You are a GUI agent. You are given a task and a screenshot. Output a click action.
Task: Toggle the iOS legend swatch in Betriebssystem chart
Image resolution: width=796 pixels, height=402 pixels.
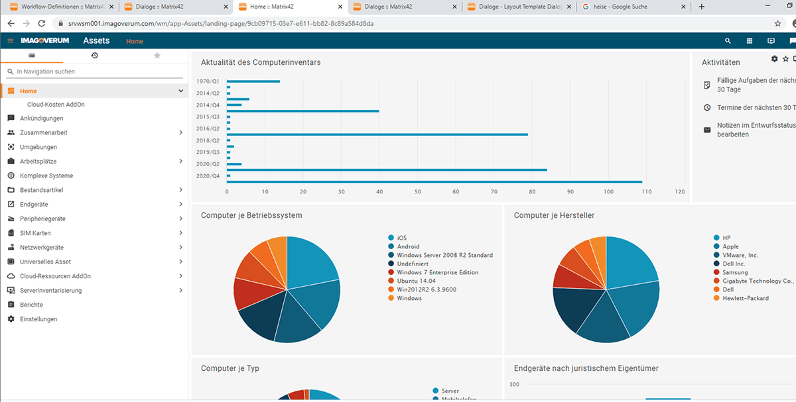click(391, 238)
